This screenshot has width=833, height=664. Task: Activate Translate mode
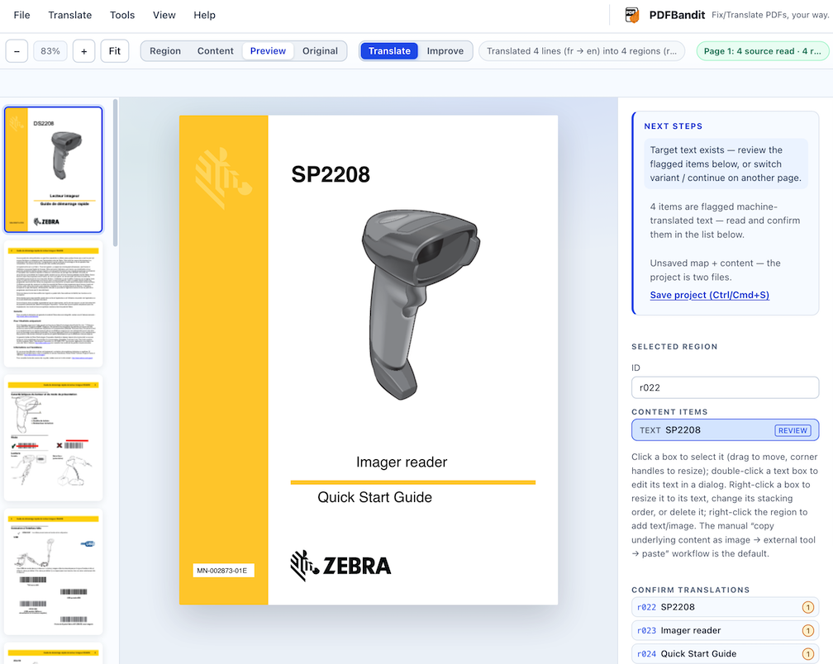[389, 51]
